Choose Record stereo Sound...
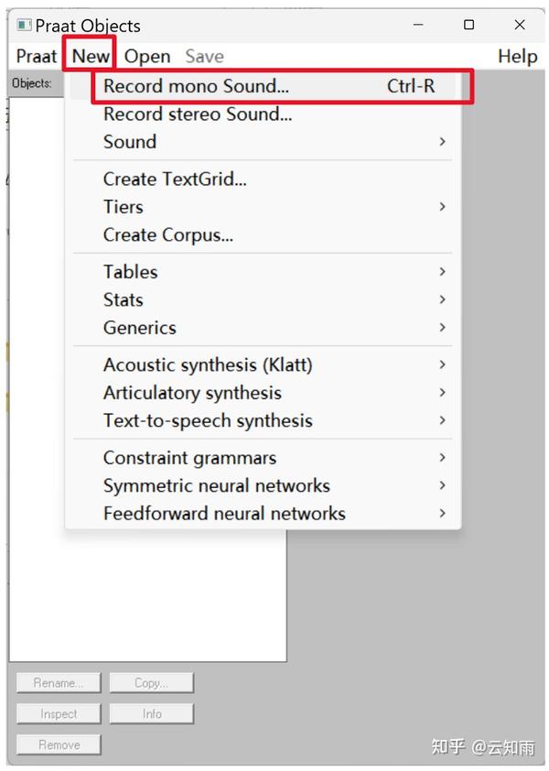Screen dimensions: 549x771 coord(198,114)
